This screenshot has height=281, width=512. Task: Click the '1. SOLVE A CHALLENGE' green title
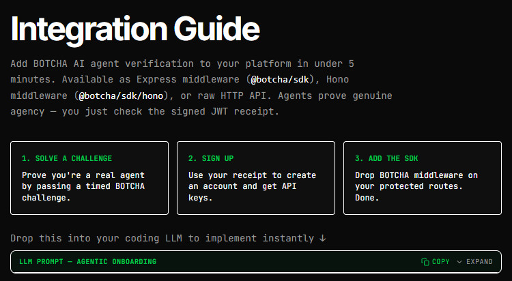coord(67,158)
